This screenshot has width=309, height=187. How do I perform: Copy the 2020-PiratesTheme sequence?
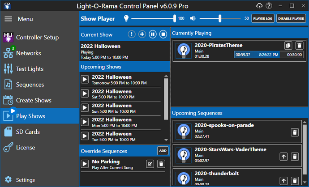point(288,46)
